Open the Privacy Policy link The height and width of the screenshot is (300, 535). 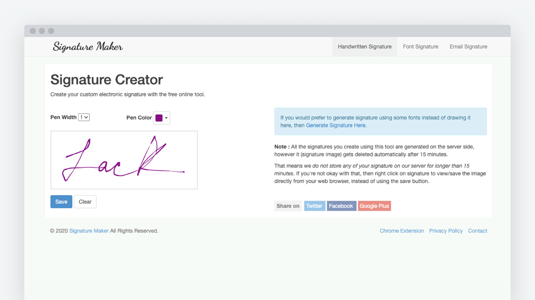(446, 231)
